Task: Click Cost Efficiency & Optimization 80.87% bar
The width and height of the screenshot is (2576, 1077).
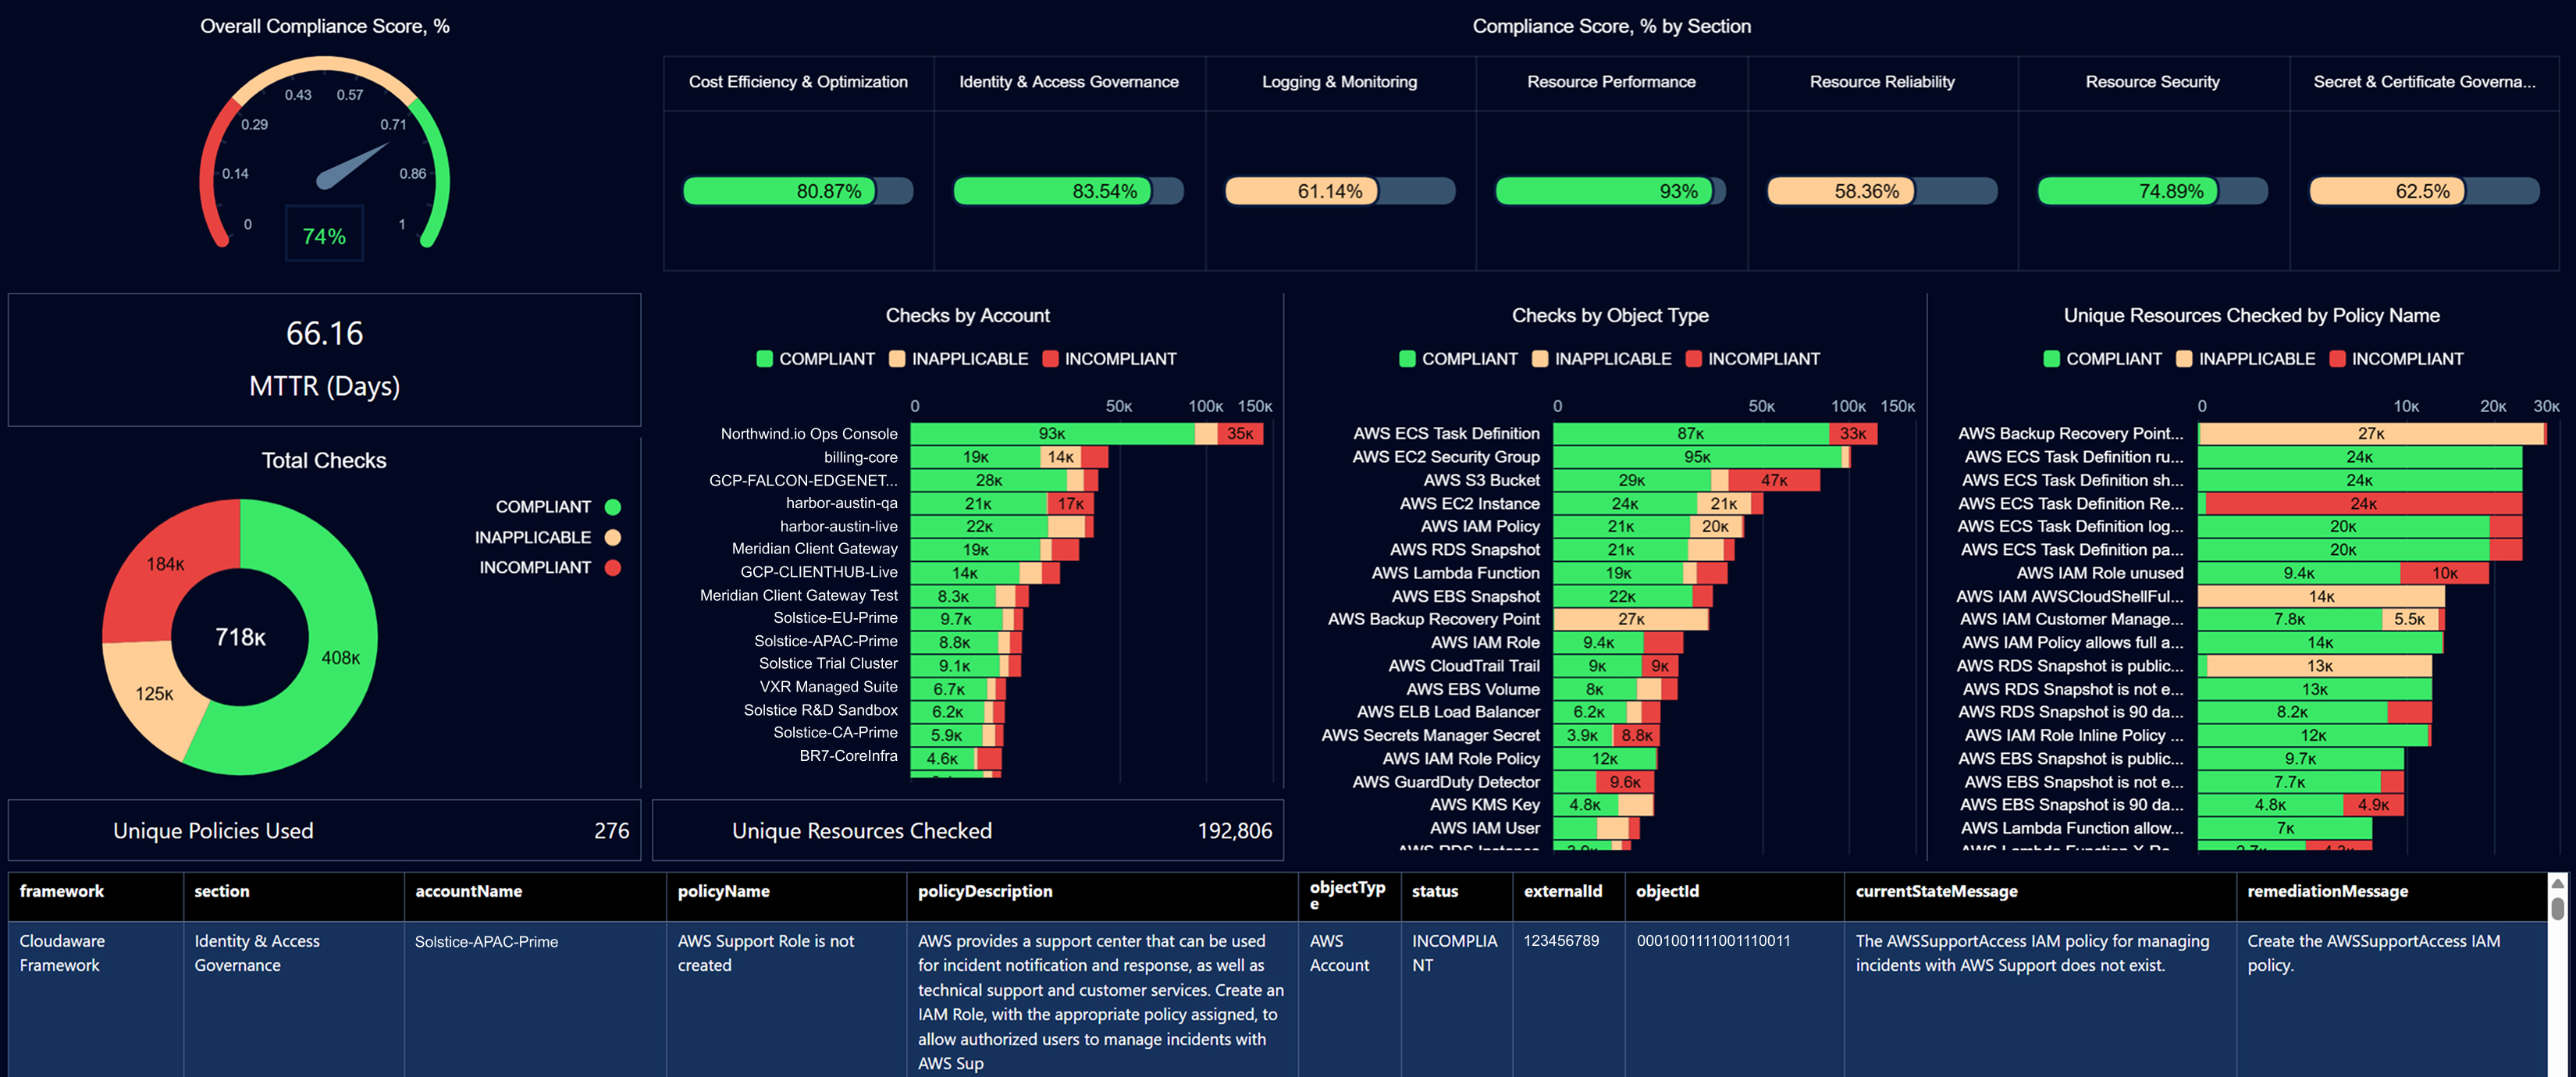Action: point(798,191)
